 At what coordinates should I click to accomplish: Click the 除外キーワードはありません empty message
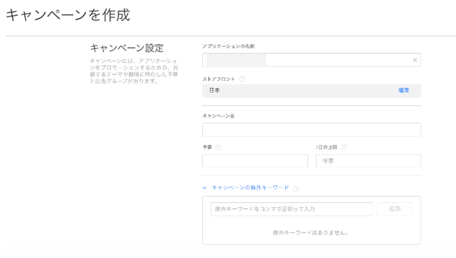311,233
